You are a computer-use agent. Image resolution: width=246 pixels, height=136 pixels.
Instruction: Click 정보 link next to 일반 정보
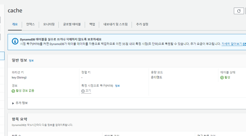point(31,60)
